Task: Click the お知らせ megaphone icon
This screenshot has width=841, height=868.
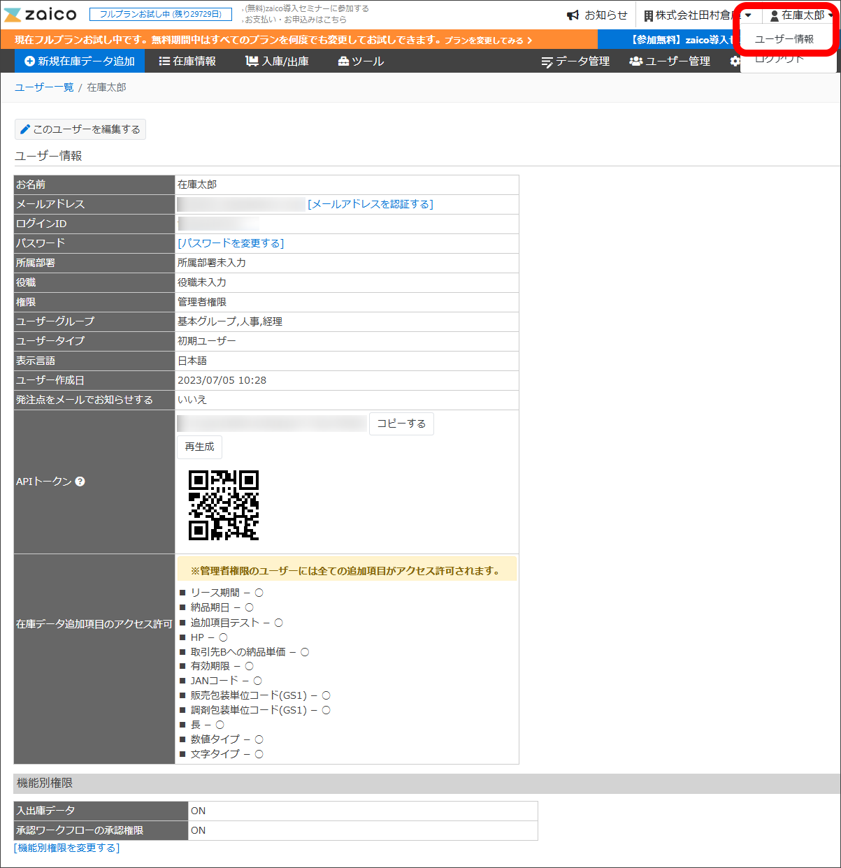Action: 572,14
